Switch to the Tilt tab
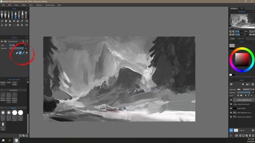The image size is (255, 143). [242, 8]
